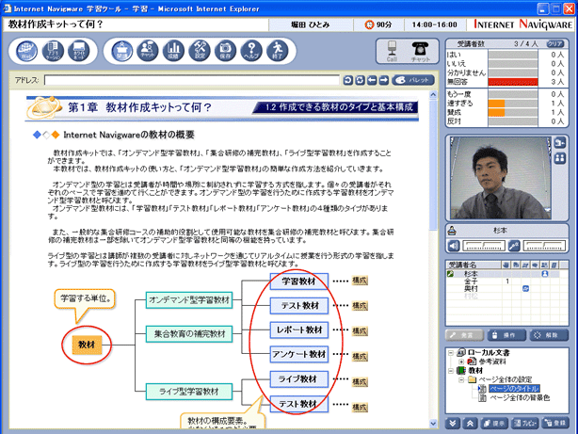Click the content scrollbar up arrow
Viewport: 578px width, 434px height.
(x=433, y=95)
